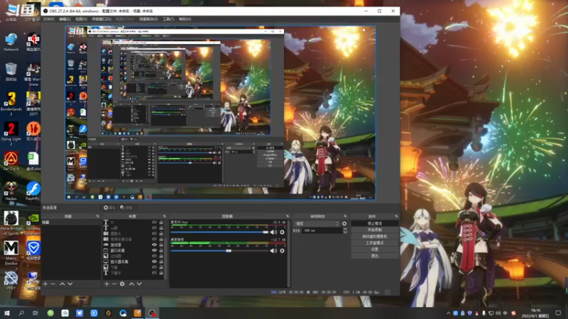Toggle lock on 摄像头 source
This screenshot has width=568, height=319.
coord(161,234)
